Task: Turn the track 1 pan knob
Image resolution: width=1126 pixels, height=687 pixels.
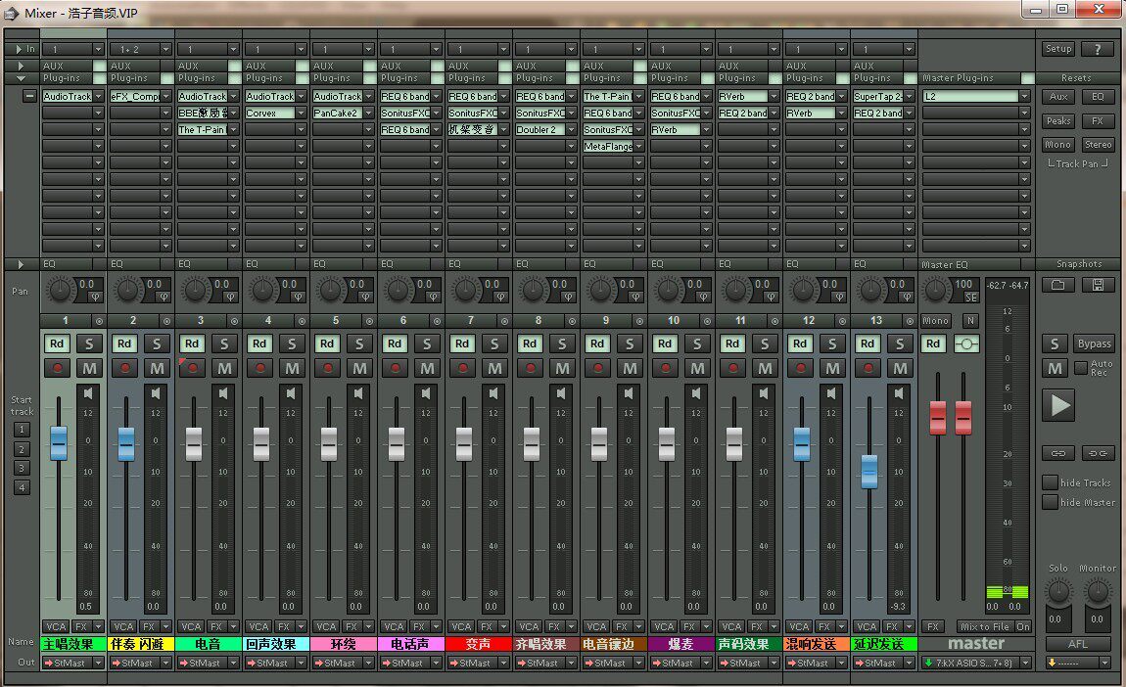Action: coord(61,290)
